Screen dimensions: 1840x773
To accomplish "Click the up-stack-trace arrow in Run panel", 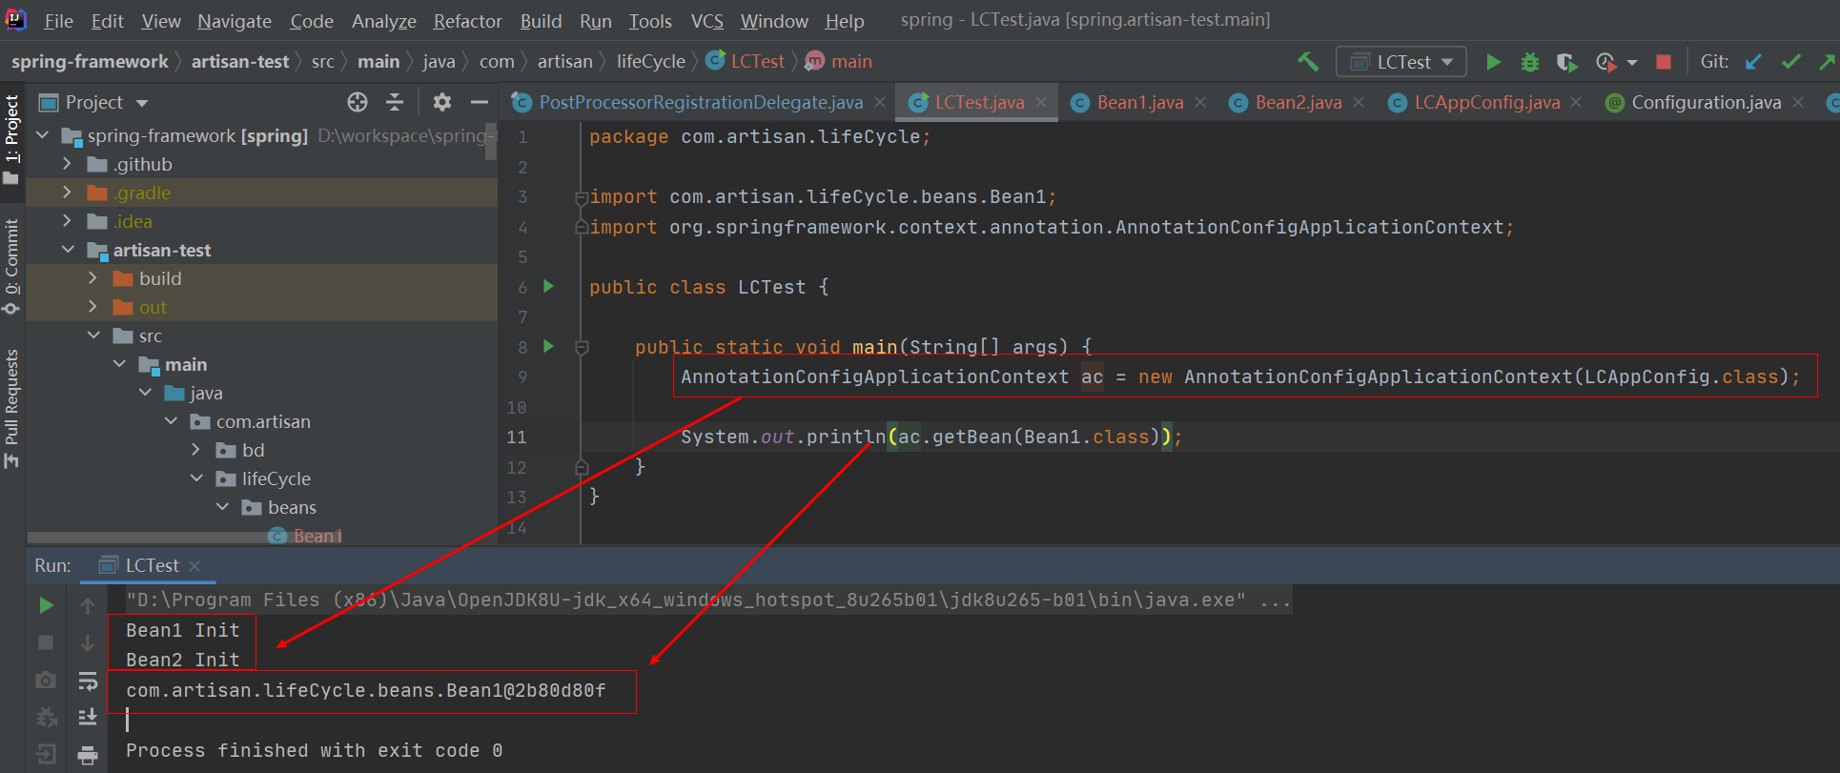I will (88, 605).
